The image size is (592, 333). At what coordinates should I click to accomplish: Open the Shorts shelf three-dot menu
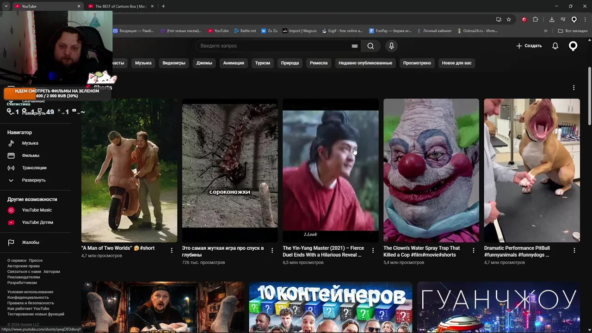574,87
